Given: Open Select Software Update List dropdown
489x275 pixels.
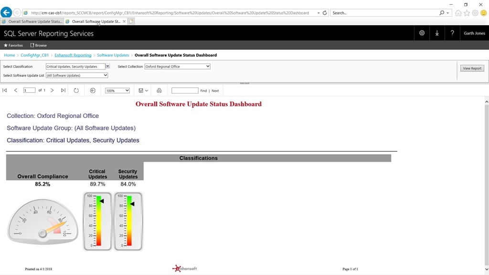Looking at the screenshot, I should 77,75.
